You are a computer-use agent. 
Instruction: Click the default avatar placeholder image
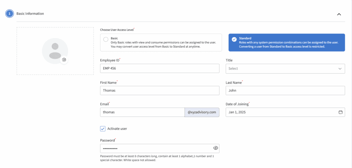coord(55,51)
